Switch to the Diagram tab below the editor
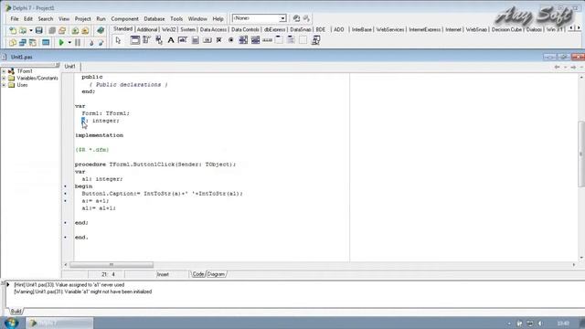This screenshot has width=585, height=329. 216,274
